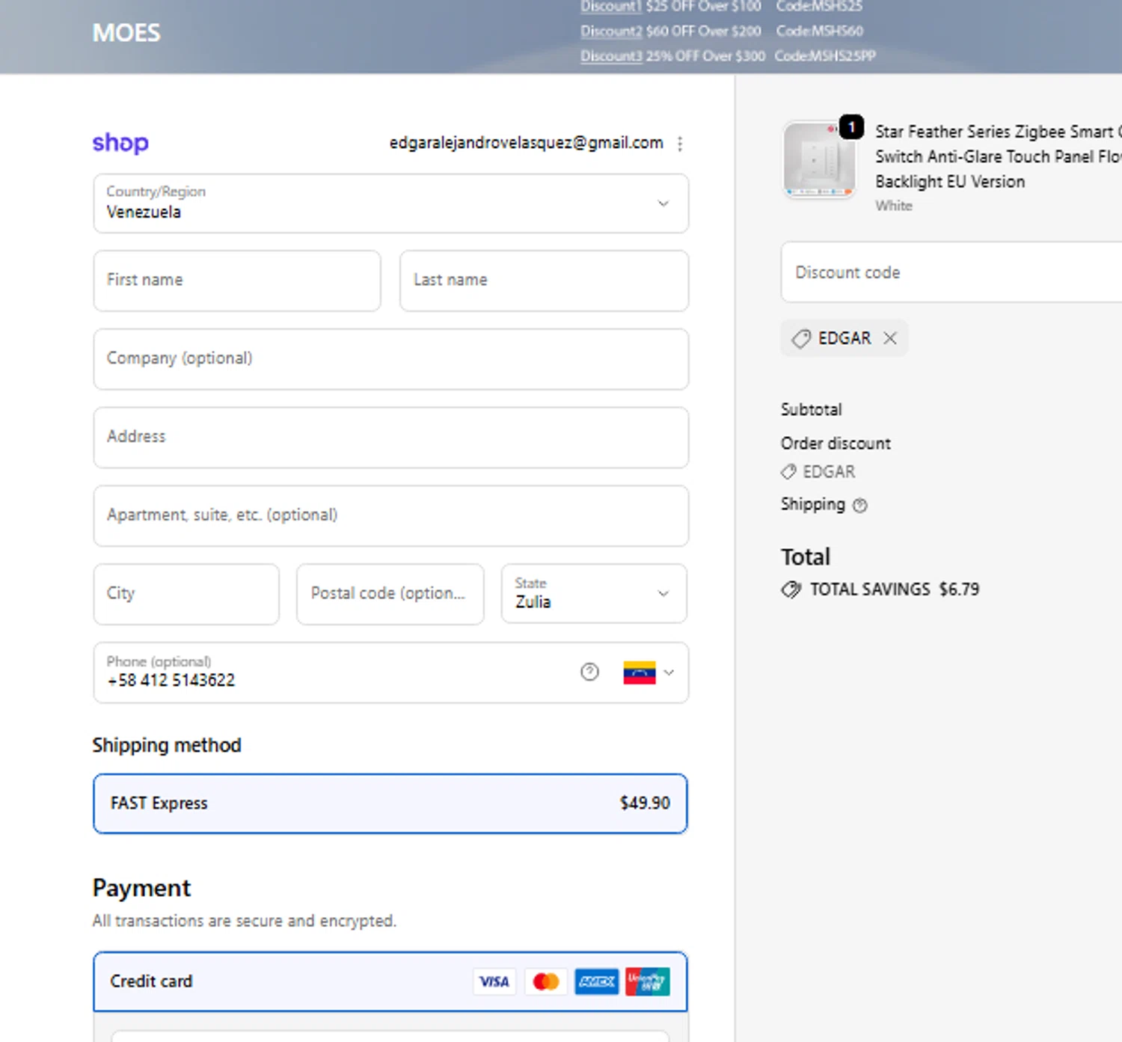Click the $49.90 shipping price
The image size is (1122, 1042).
click(645, 803)
